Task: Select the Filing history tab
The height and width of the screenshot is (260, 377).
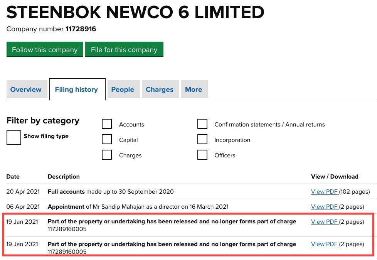Action: 76,89
